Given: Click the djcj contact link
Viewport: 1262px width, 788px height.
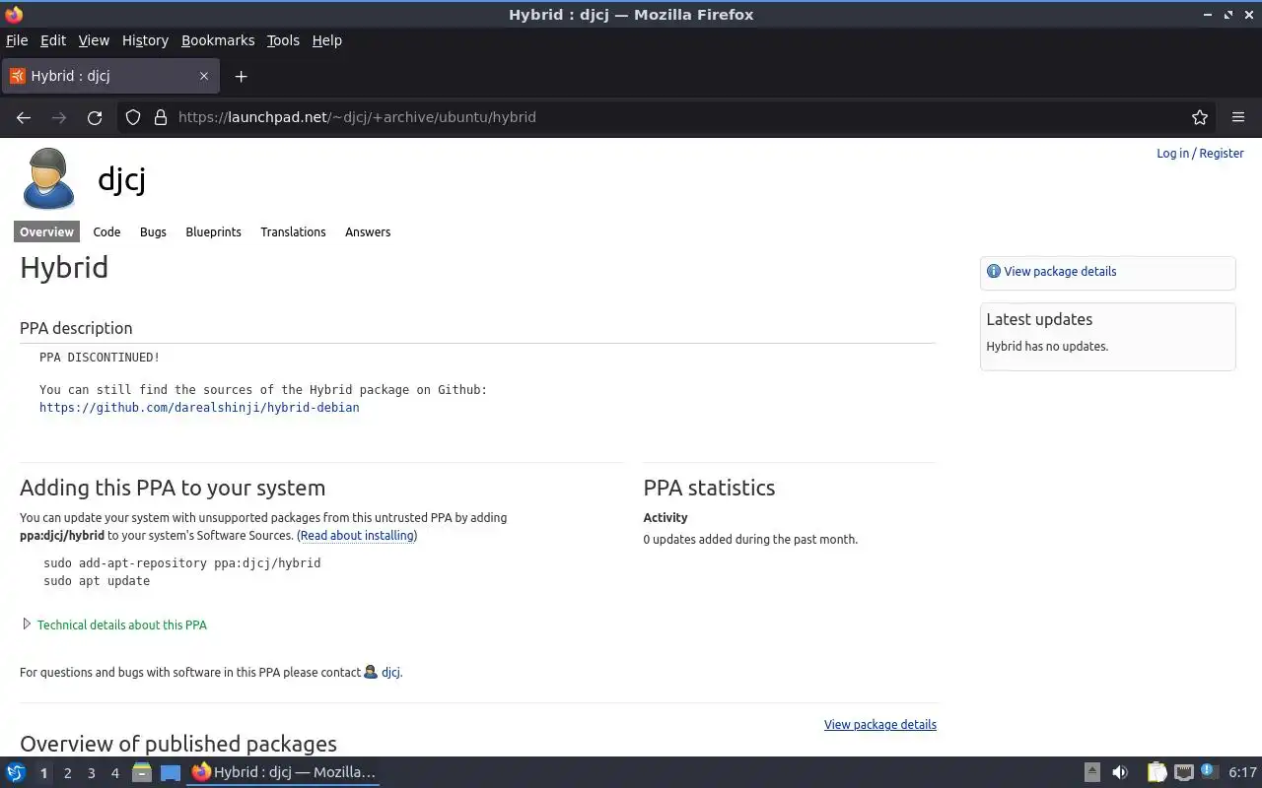Looking at the screenshot, I should pyautogui.click(x=390, y=672).
